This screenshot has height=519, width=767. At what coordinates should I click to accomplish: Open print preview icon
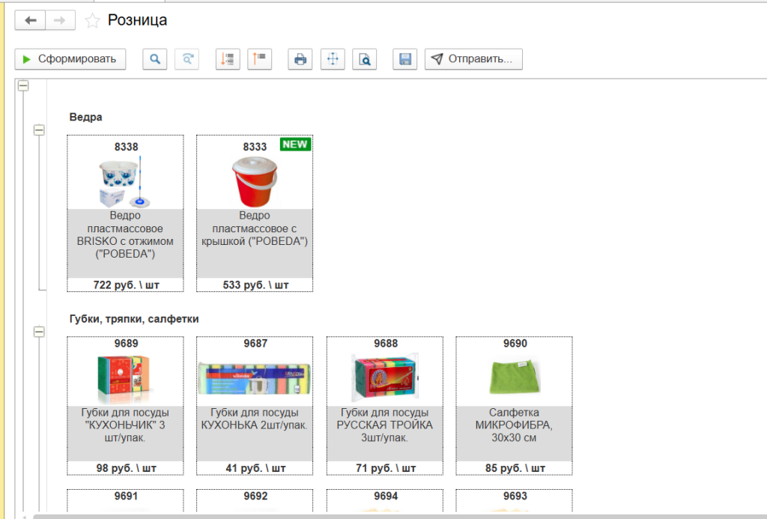pos(364,59)
